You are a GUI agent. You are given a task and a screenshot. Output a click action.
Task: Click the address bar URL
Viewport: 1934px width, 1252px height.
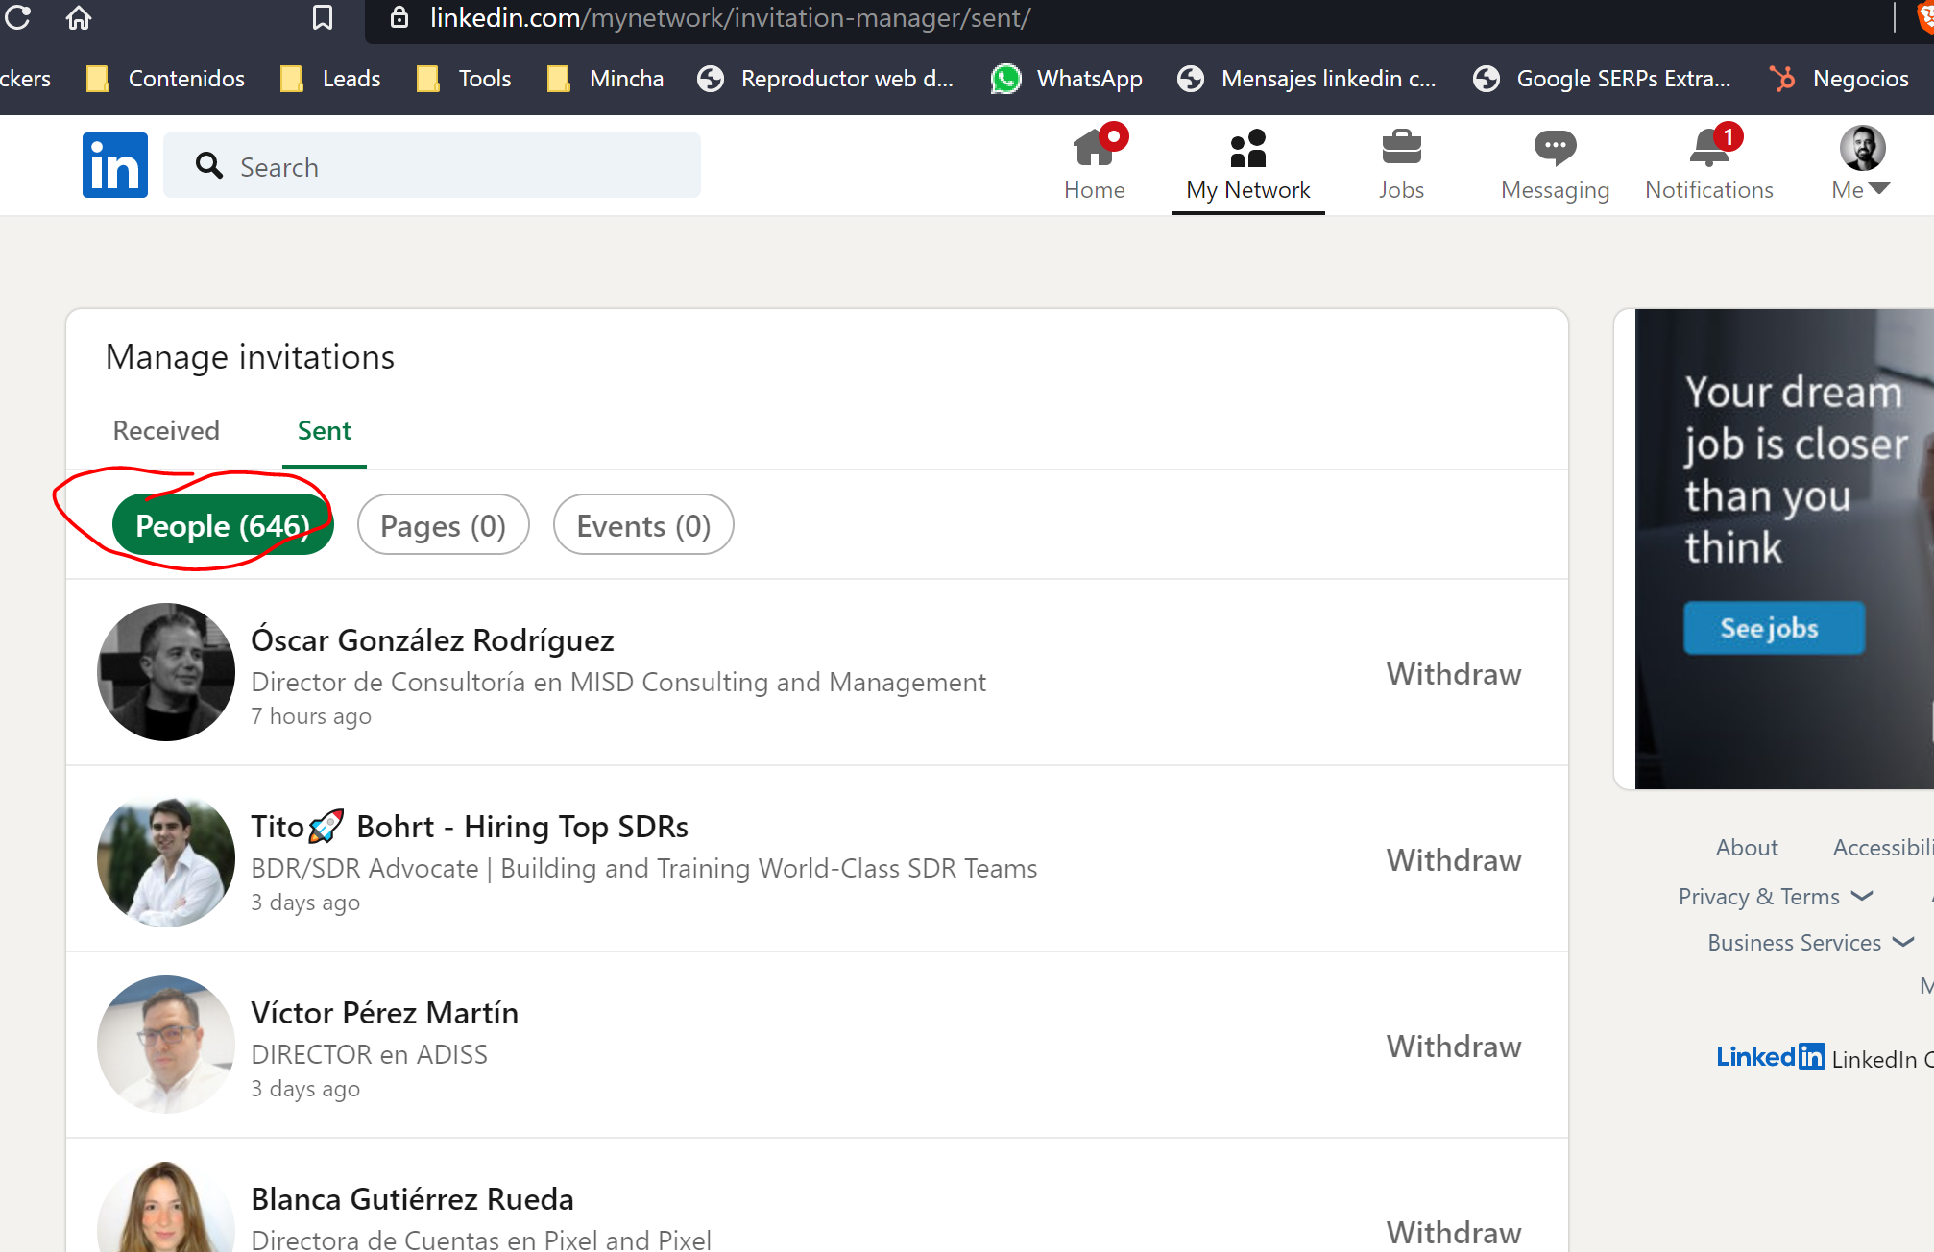coord(730,18)
